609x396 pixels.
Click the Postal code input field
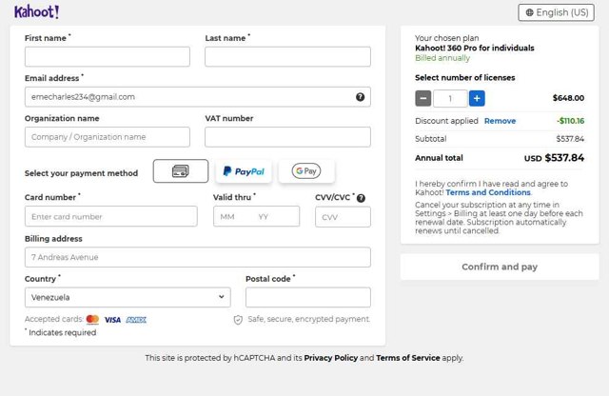pyautogui.click(x=307, y=297)
